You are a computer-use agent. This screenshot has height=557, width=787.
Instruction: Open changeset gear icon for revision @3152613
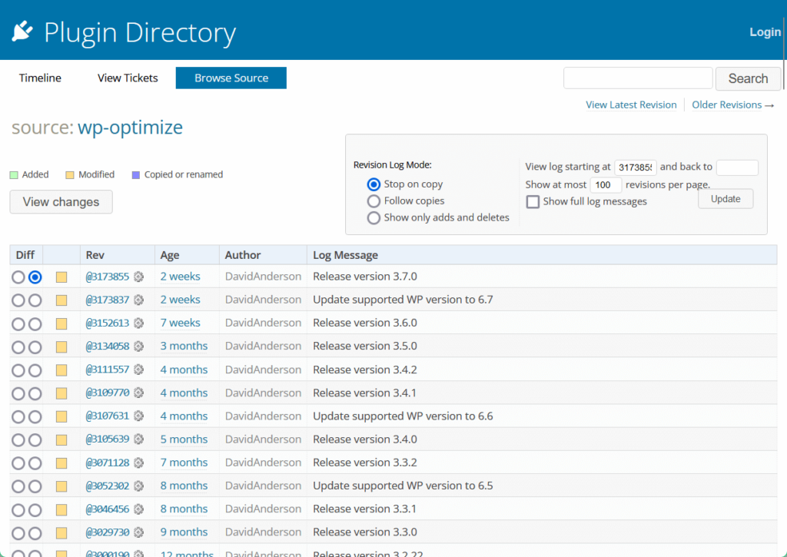point(139,323)
